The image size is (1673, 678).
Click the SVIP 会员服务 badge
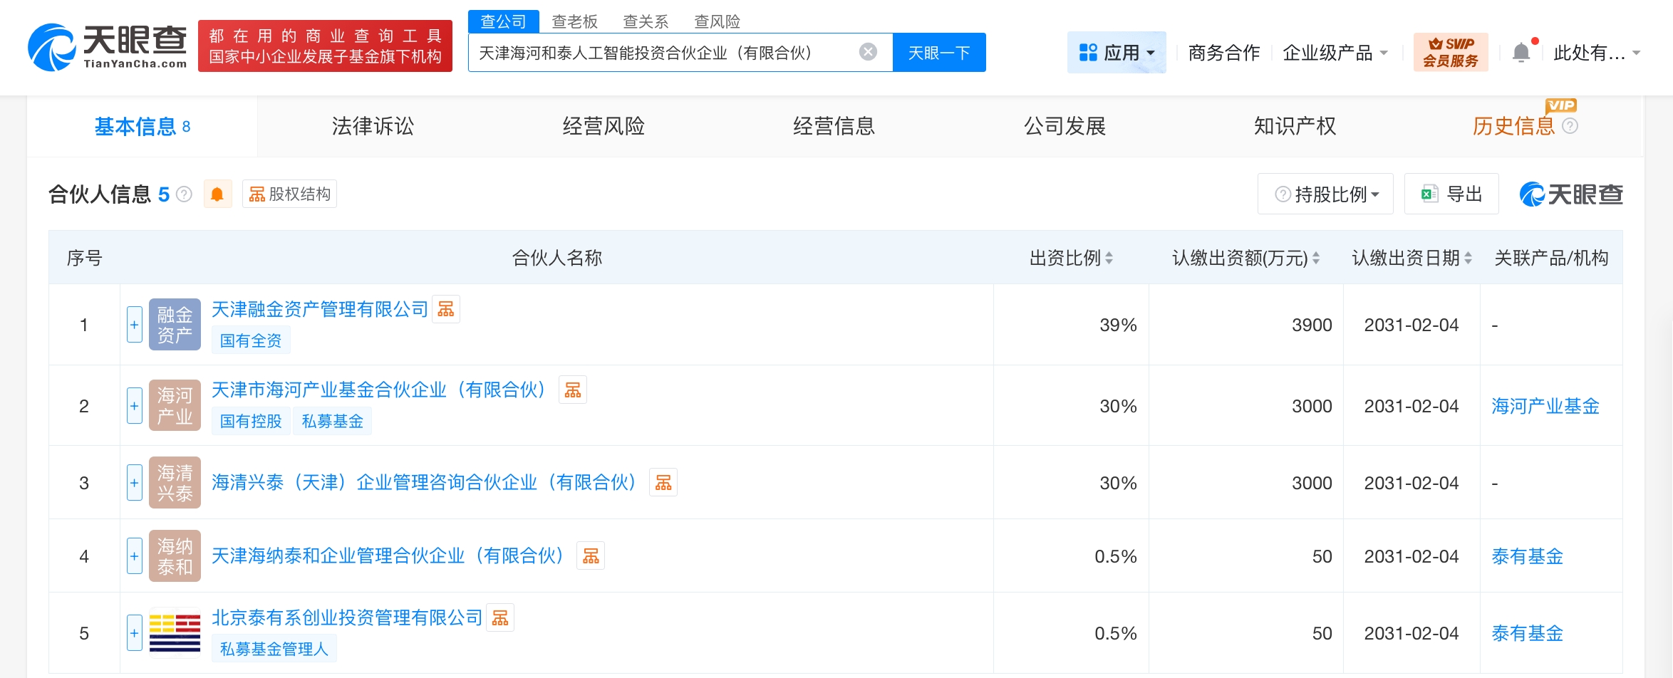[x=1450, y=52]
